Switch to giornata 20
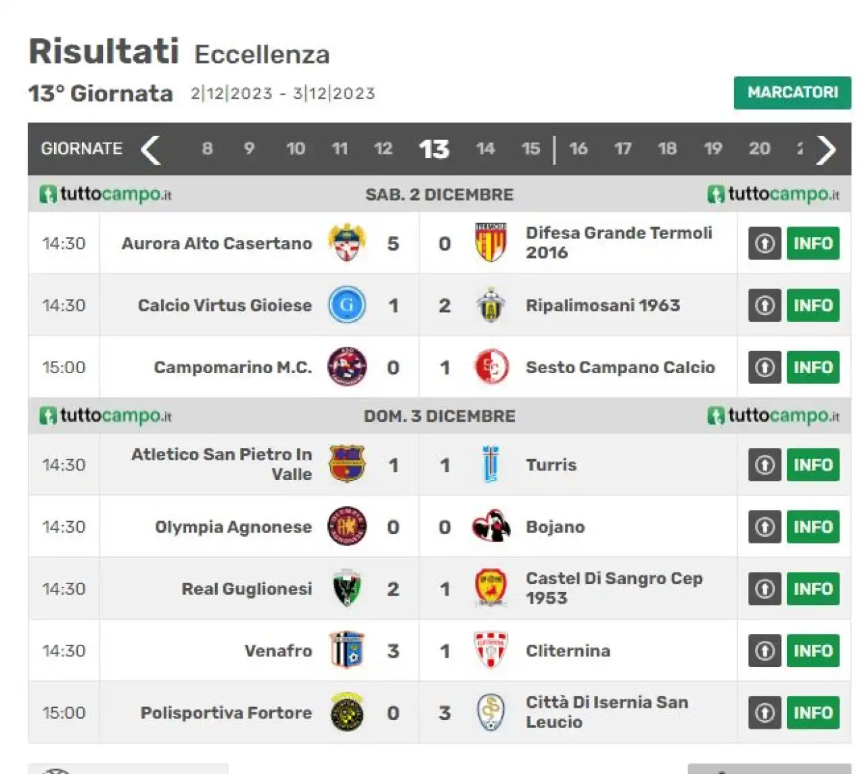Image resolution: width=866 pixels, height=774 pixels. [x=759, y=149]
